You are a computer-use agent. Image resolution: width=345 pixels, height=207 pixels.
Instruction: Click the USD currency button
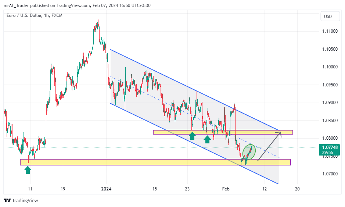click(330, 17)
